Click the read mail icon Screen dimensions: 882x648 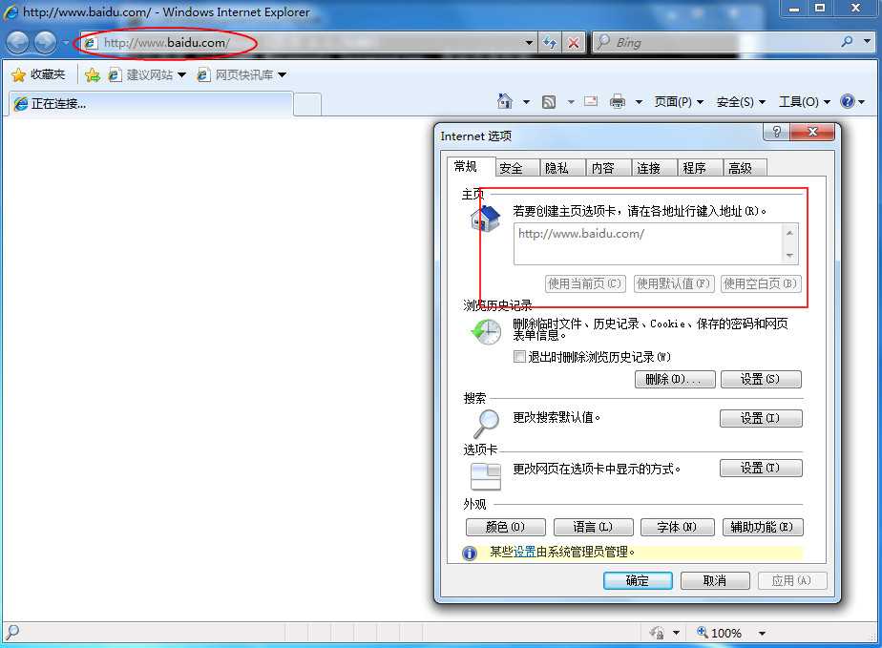coord(591,101)
